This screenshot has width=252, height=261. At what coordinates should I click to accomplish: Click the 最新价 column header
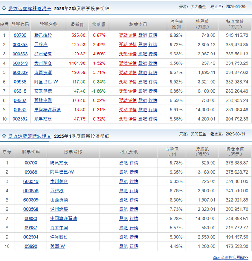[x=77, y=24]
